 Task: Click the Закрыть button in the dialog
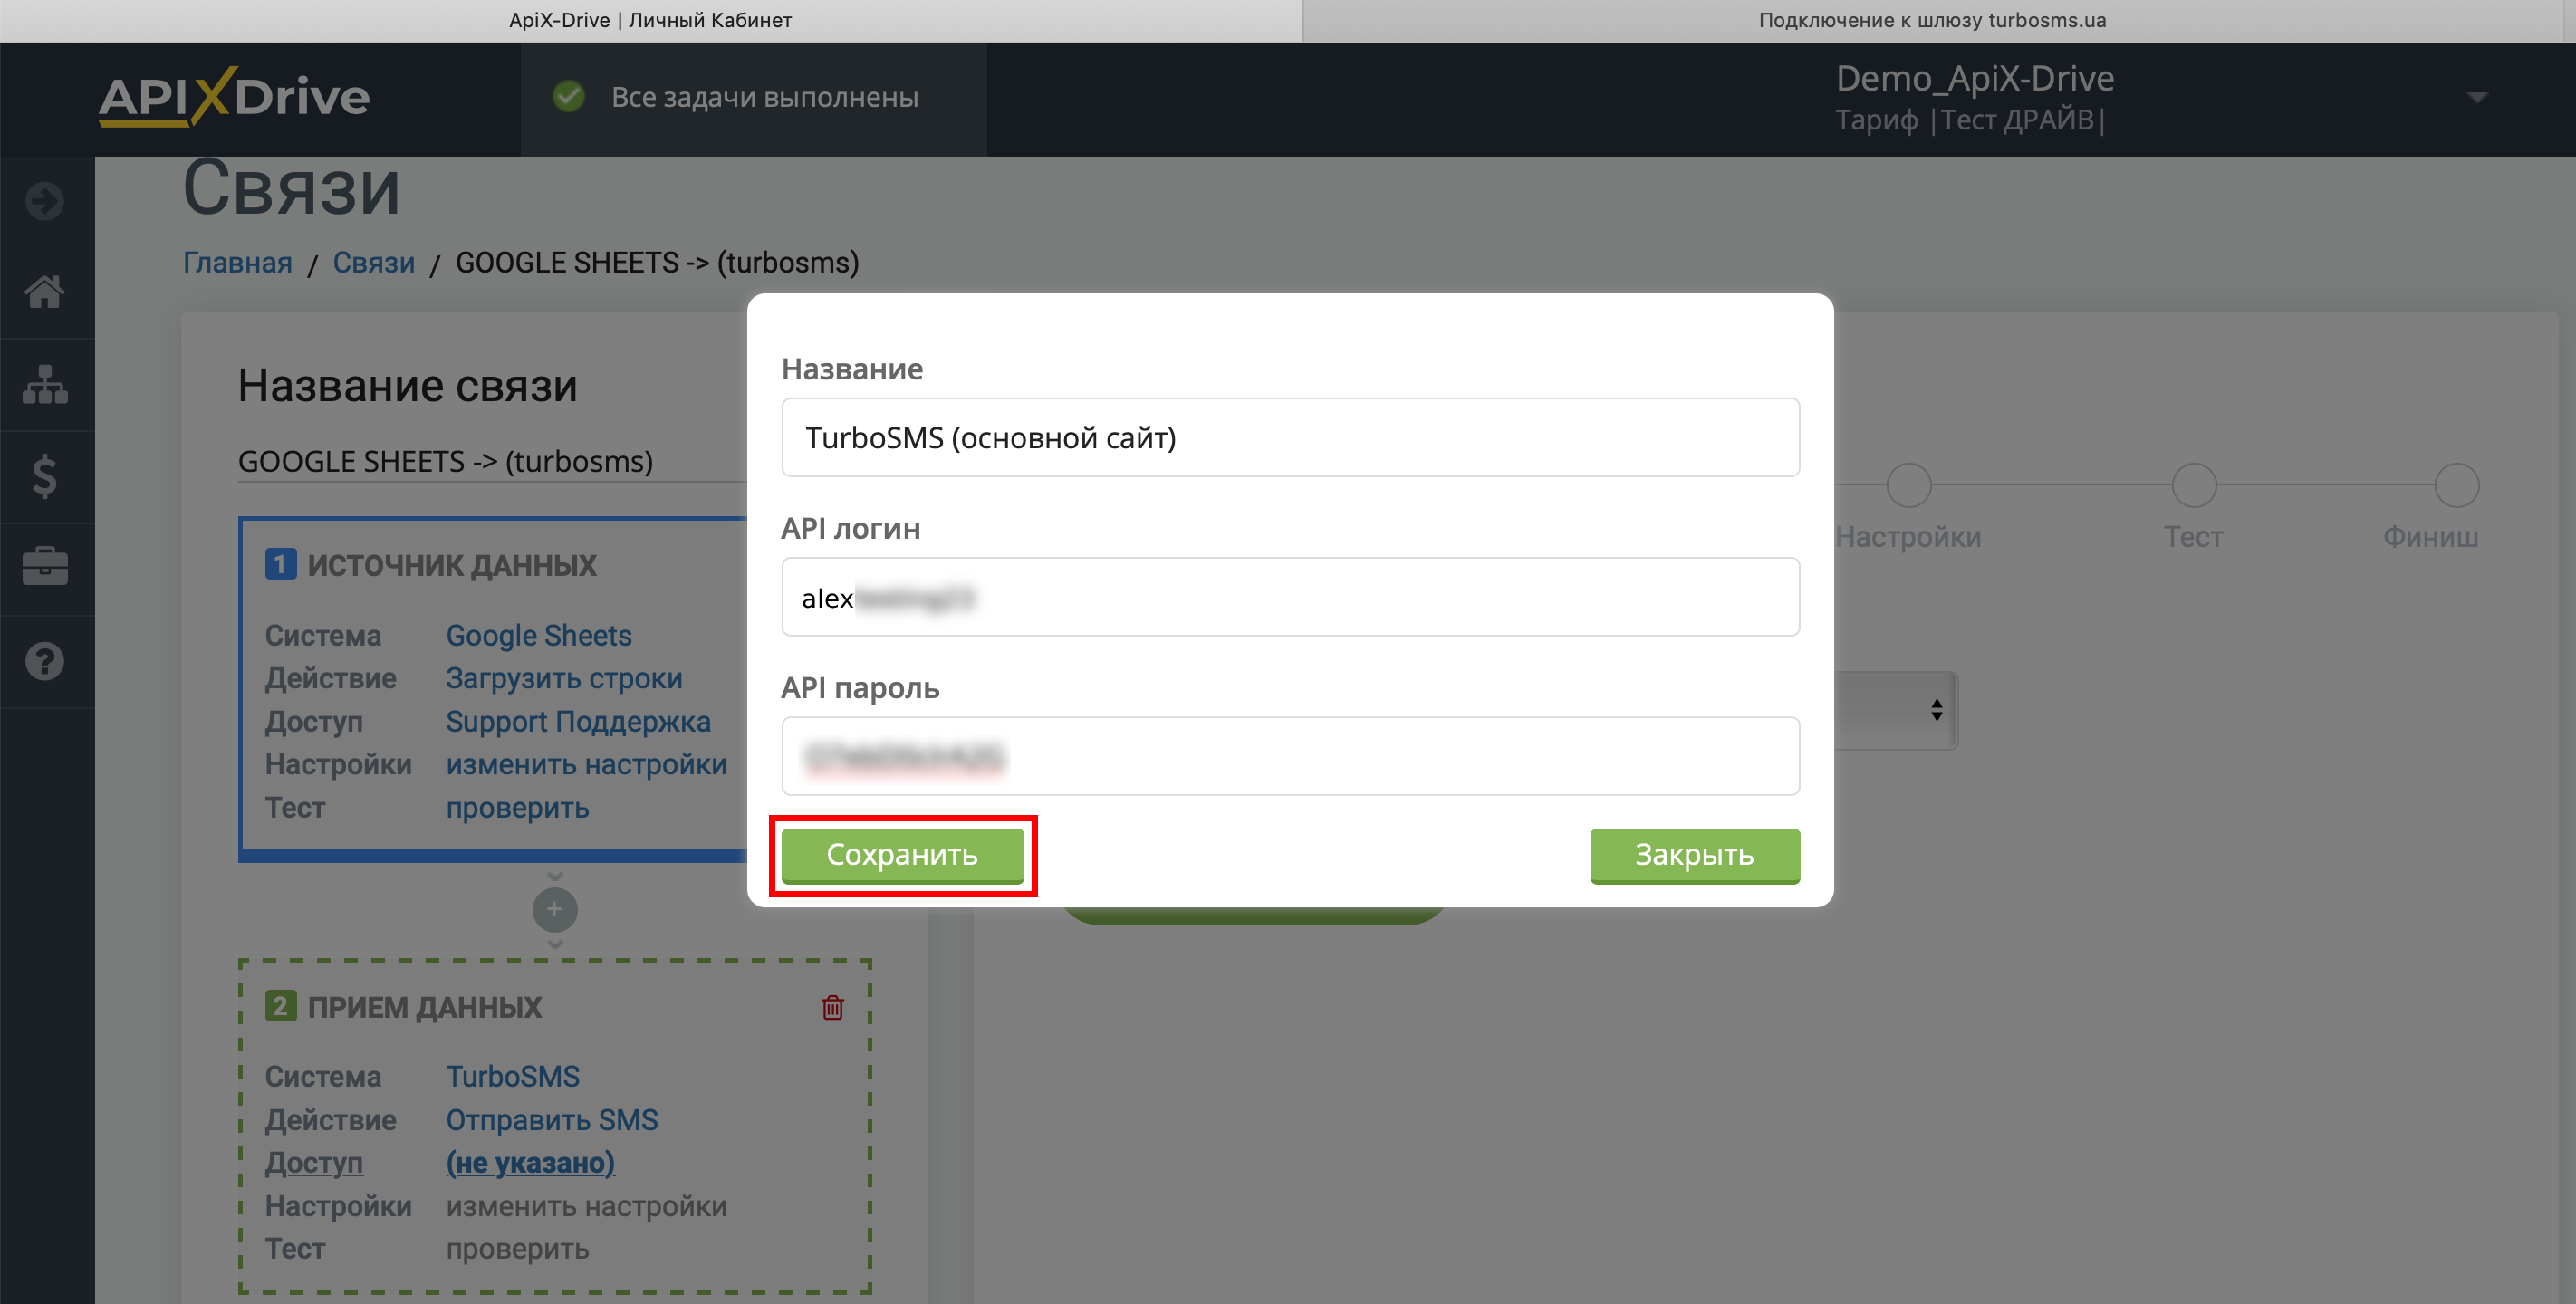click(1695, 855)
